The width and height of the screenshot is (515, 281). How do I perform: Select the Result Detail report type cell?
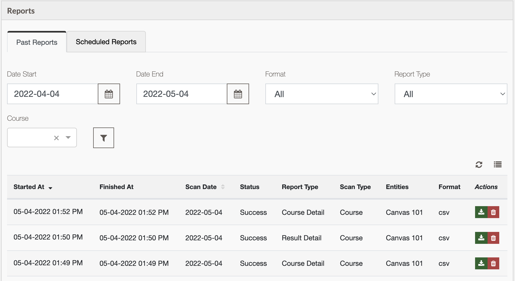coord(302,238)
